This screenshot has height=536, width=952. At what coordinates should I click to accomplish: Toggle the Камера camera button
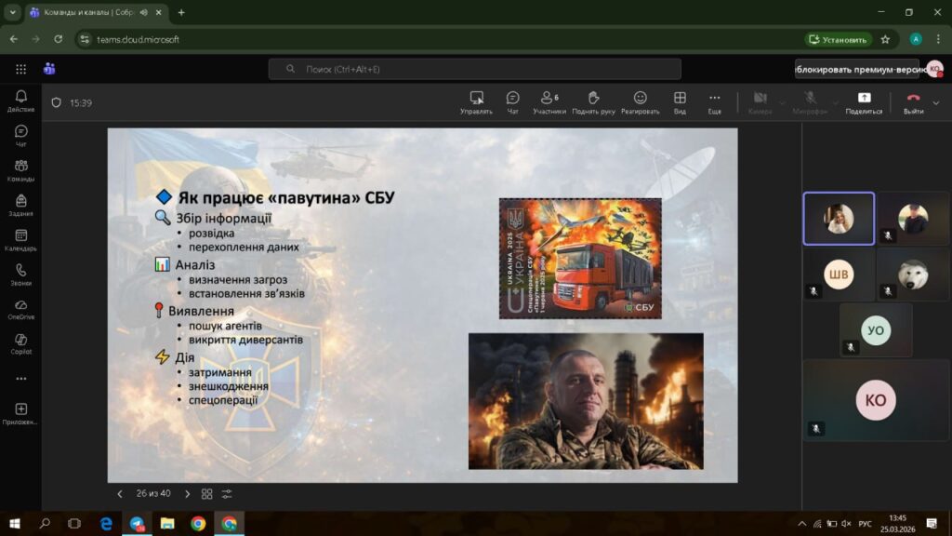[760, 101]
